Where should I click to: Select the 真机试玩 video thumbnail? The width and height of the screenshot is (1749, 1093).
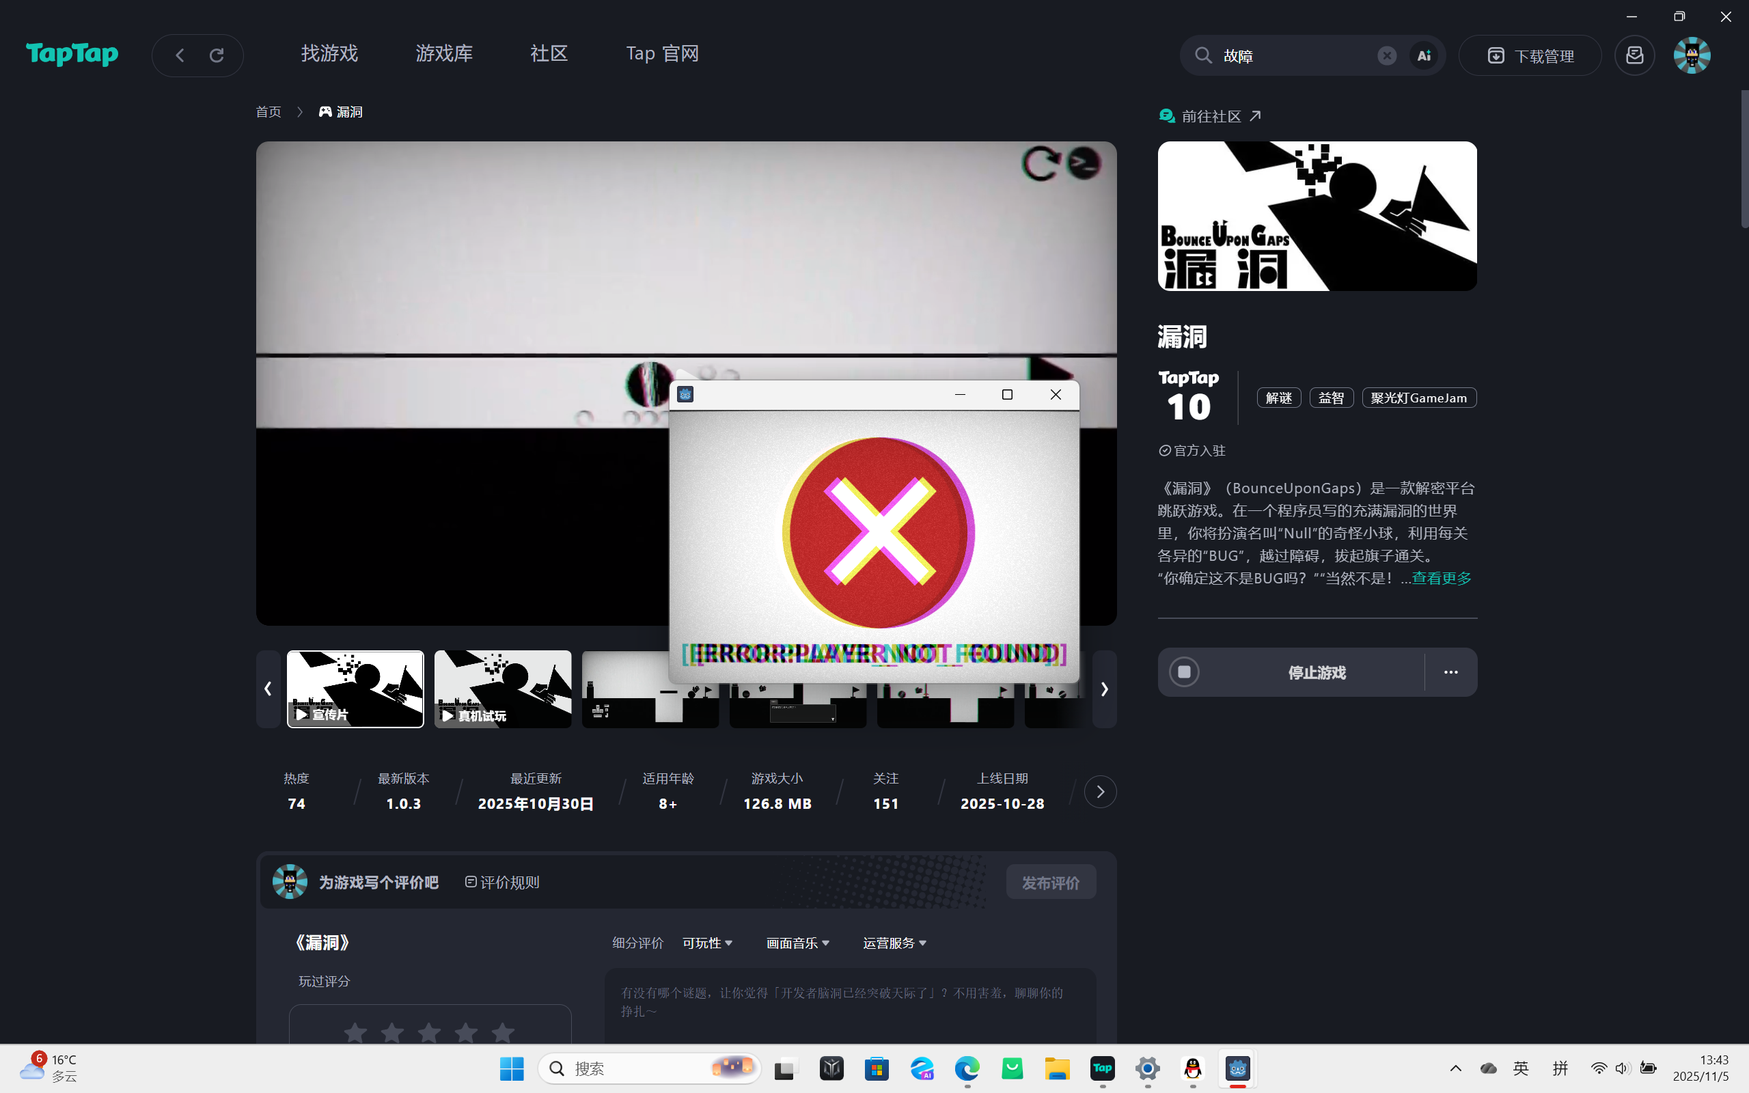[502, 688]
